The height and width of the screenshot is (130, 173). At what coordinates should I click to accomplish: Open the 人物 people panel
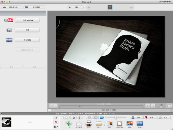(137, 118)
